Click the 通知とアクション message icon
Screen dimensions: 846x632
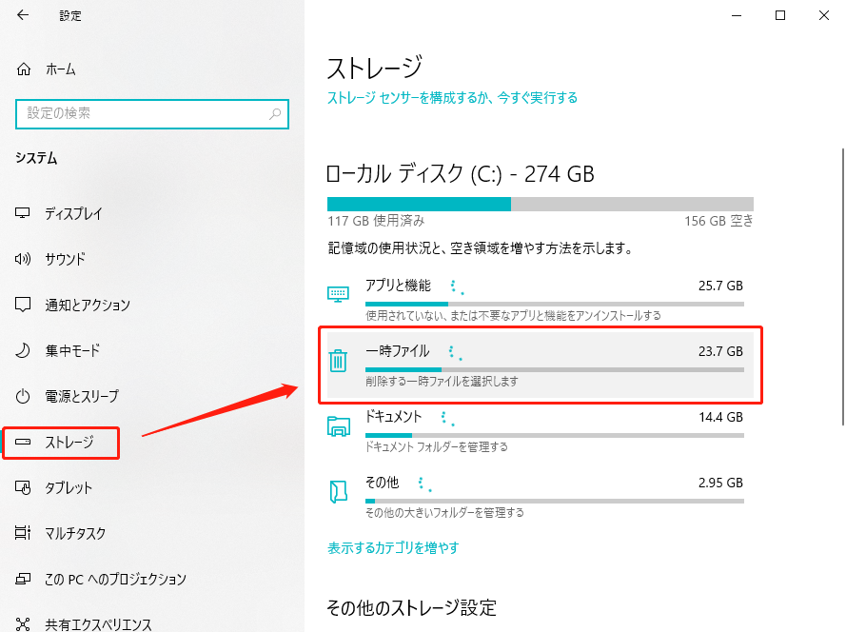[x=23, y=305]
